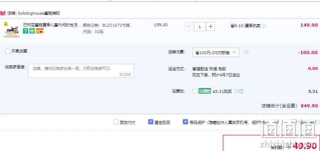
Task: Uncheck the 匿名购买 anonymous purchase box
Action: tap(151, 122)
